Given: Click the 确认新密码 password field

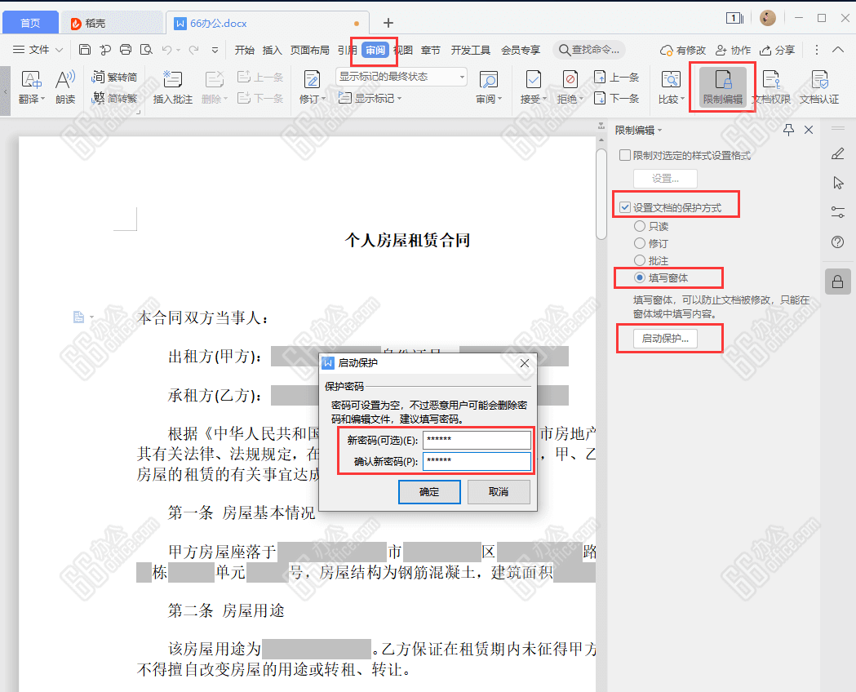Looking at the screenshot, I should pyautogui.click(x=477, y=462).
